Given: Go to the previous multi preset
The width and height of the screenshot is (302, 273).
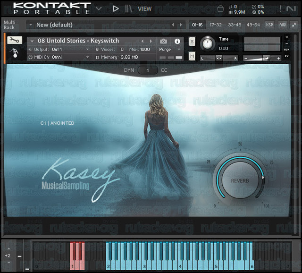Looking at the screenshot, I should pos(173,25).
